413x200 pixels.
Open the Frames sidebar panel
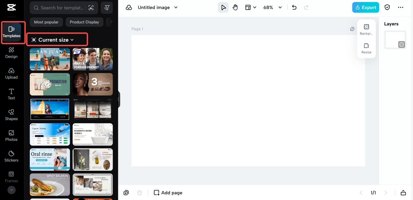pos(11,177)
